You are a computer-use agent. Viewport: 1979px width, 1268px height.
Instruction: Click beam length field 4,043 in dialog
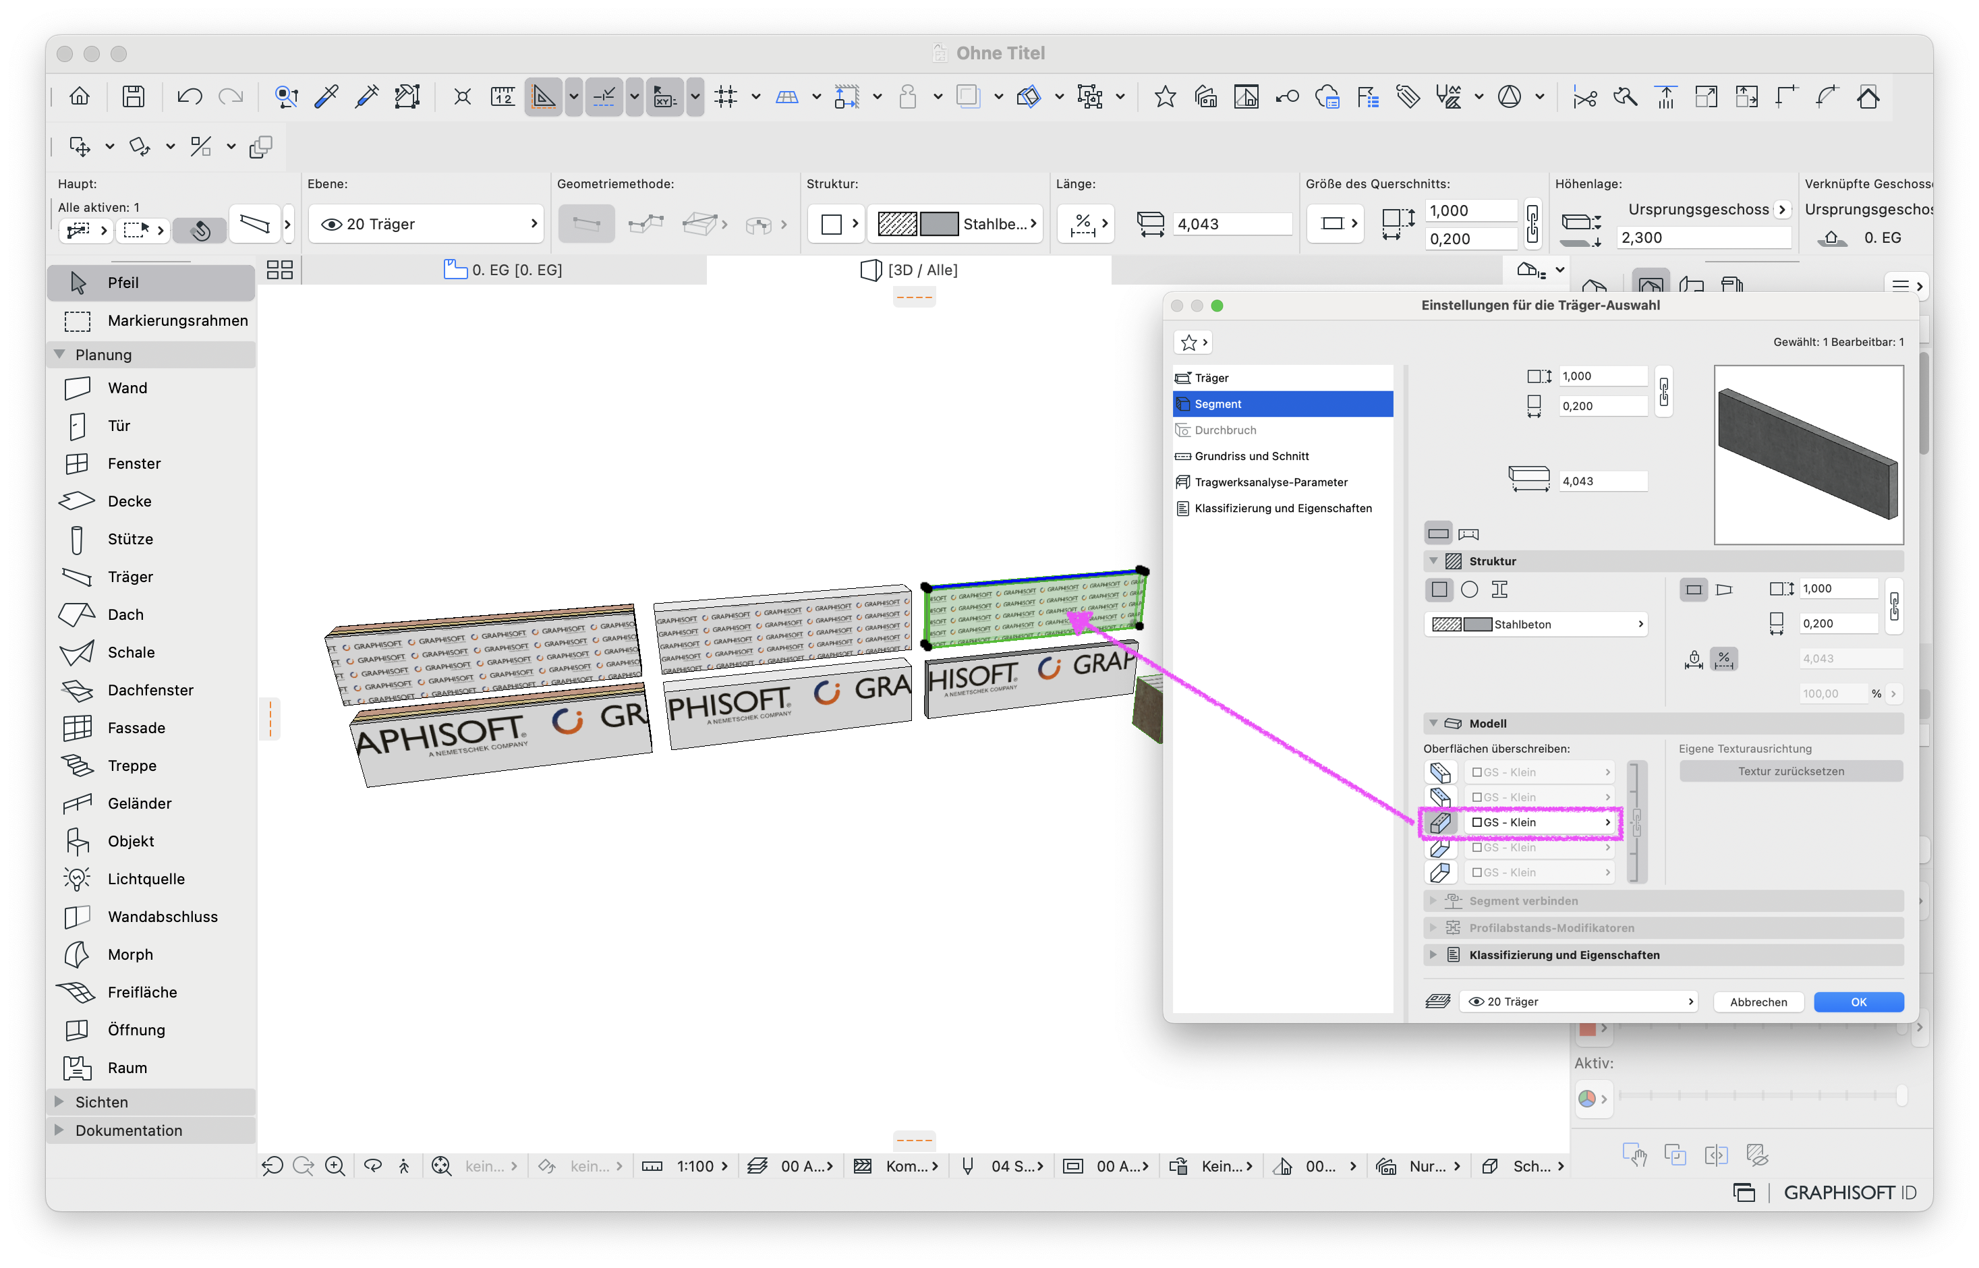pyautogui.click(x=1603, y=482)
